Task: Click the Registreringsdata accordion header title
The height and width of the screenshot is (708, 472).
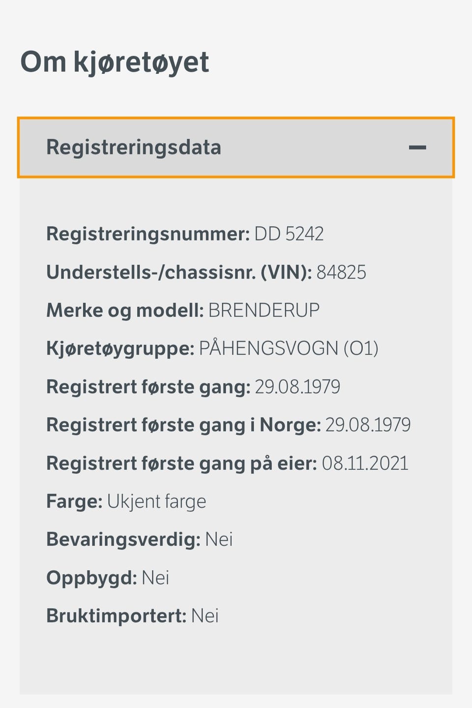Action: [134, 147]
